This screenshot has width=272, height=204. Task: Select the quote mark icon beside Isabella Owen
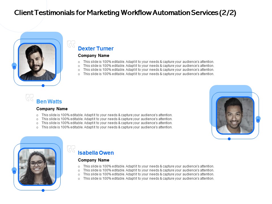point(71,149)
